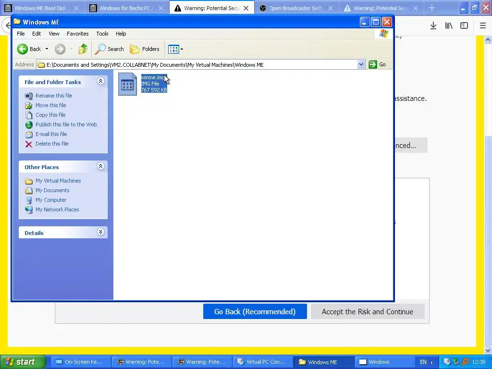The height and width of the screenshot is (369, 492).
Task: Click Go Back (Recommended) in browser
Action: coord(255,311)
